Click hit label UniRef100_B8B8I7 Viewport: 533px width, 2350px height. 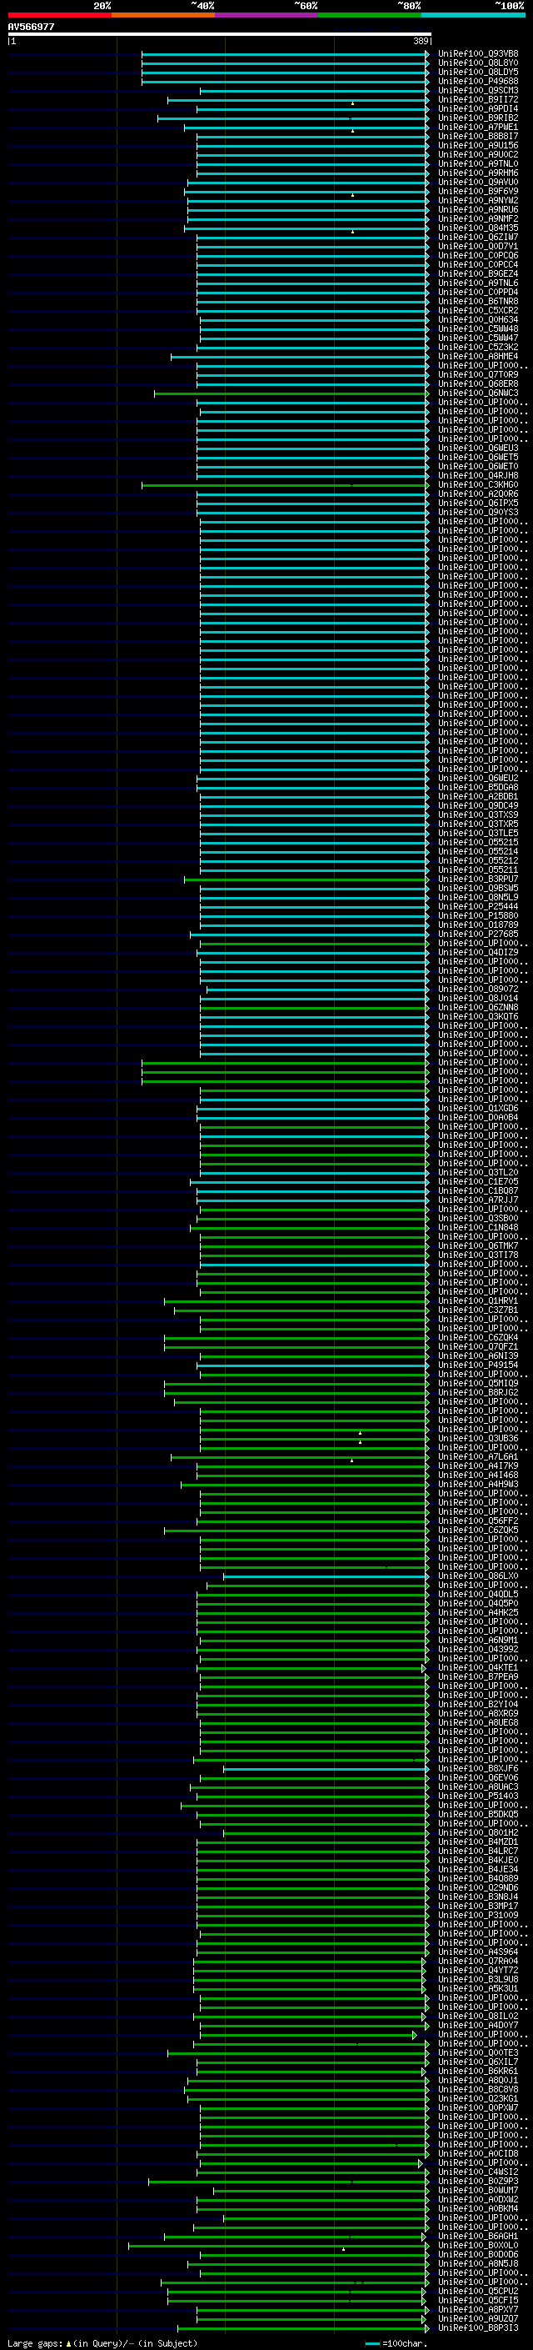pyautogui.click(x=477, y=136)
